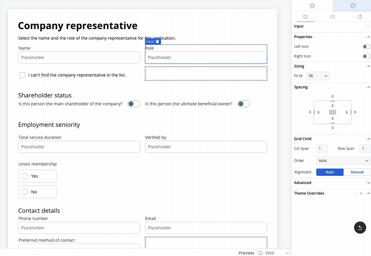371x256 pixels.
Task: Toggle the main shareholder switch
Action: tap(134, 104)
